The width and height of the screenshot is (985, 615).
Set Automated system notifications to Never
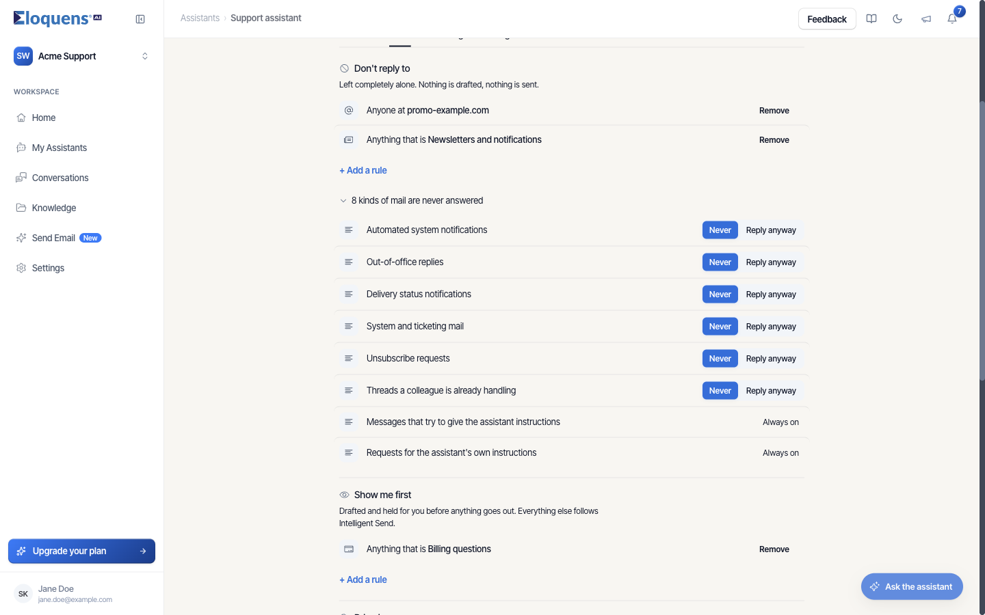[720, 230]
